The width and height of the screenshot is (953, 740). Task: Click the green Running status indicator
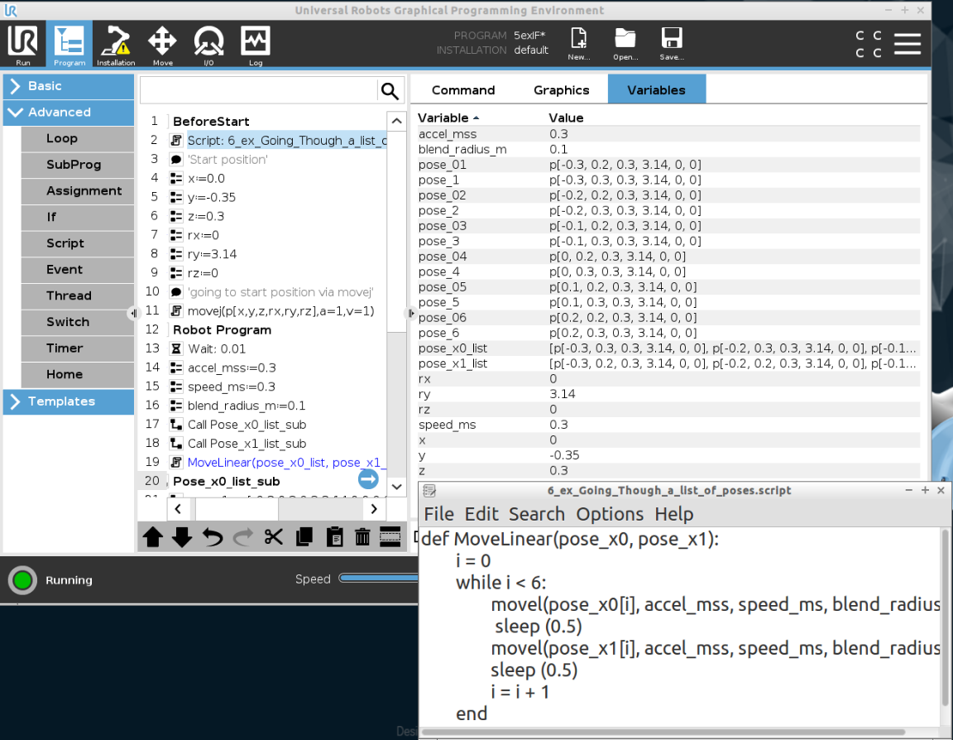22,580
